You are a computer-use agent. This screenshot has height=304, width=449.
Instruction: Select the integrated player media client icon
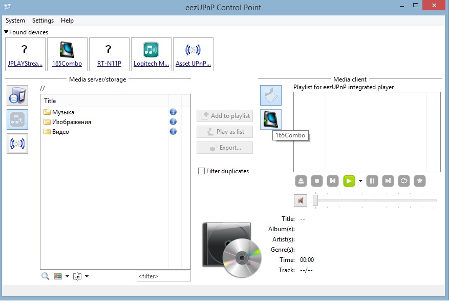pos(271,95)
